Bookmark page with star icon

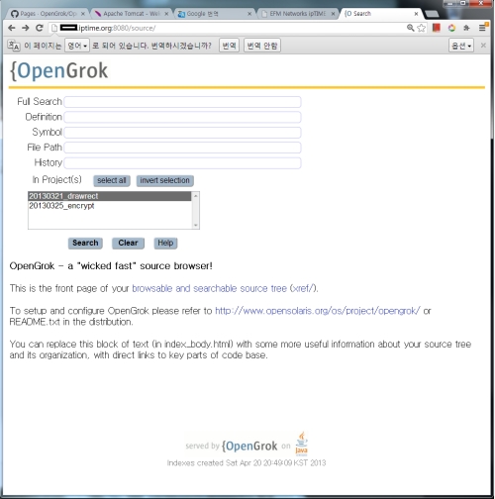coord(421,28)
